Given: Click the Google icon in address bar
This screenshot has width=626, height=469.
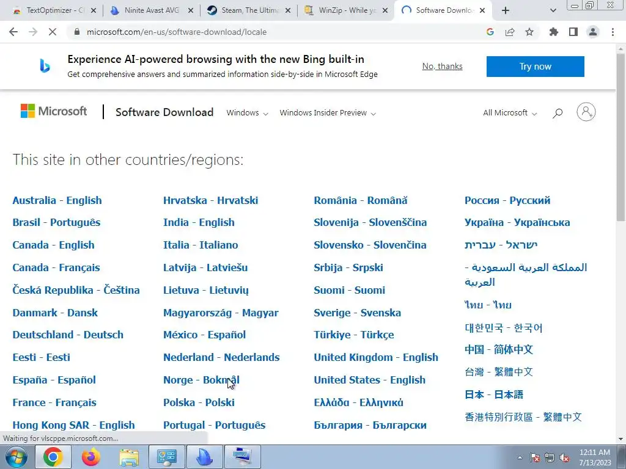Looking at the screenshot, I should (490, 32).
